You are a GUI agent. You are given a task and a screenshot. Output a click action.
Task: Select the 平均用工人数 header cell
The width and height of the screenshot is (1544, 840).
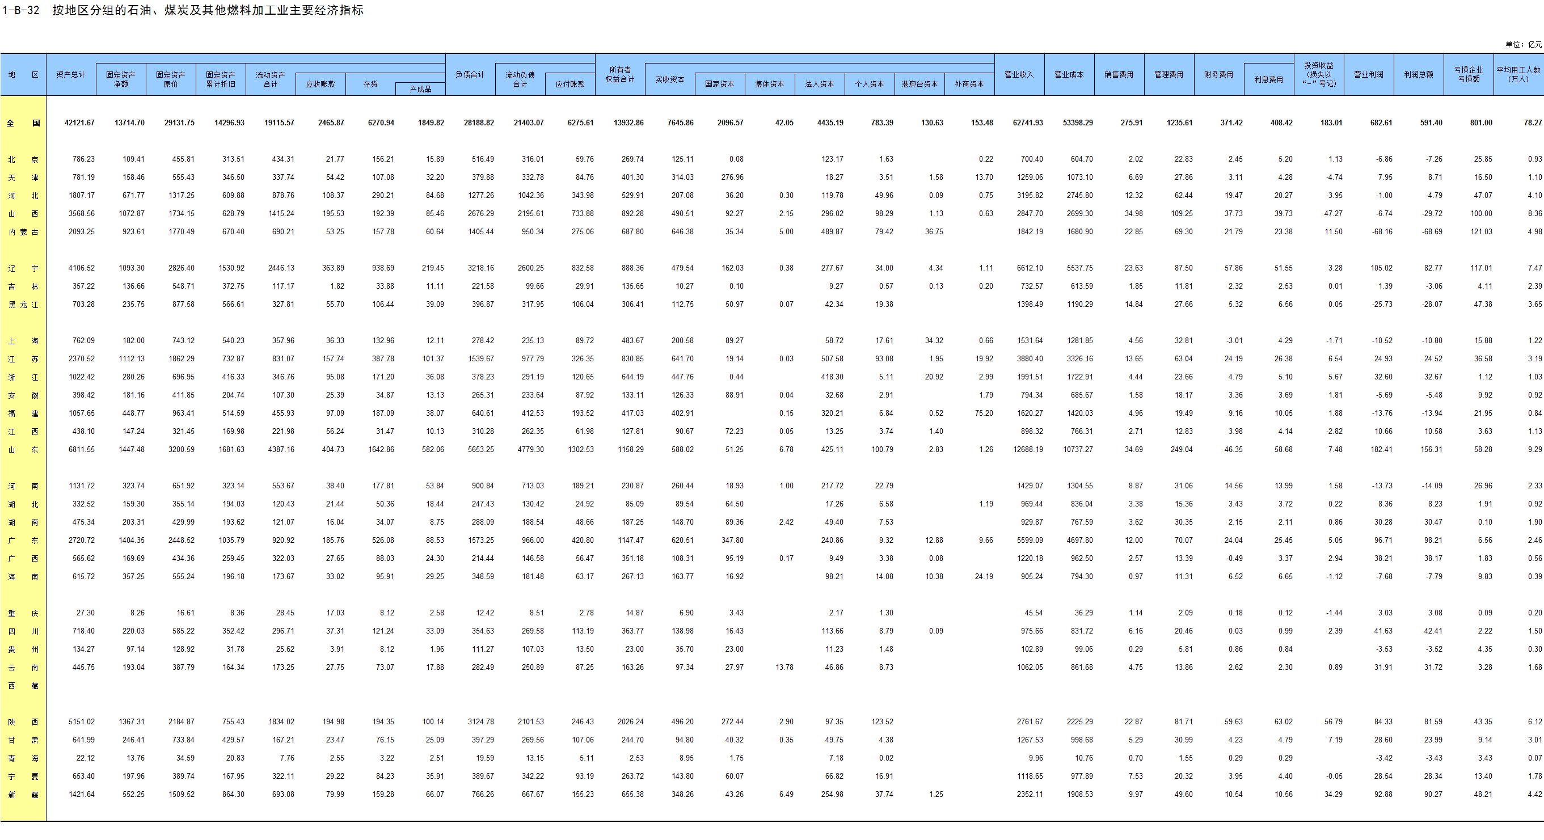(x=1518, y=75)
